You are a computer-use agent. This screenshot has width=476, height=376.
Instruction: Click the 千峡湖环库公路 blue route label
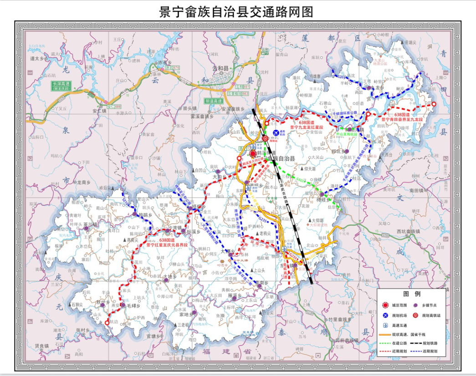point(345,112)
